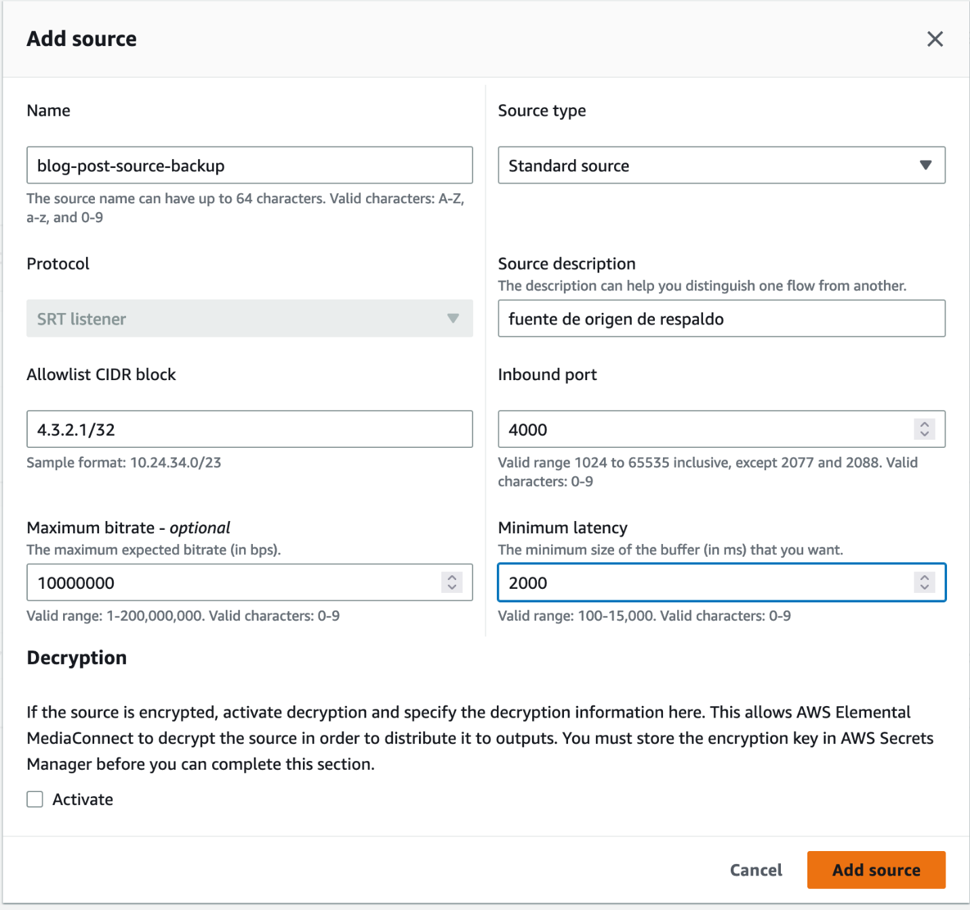The width and height of the screenshot is (970, 910).
Task: Increase the Maximum bitrate value by one
Action: click(x=452, y=577)
